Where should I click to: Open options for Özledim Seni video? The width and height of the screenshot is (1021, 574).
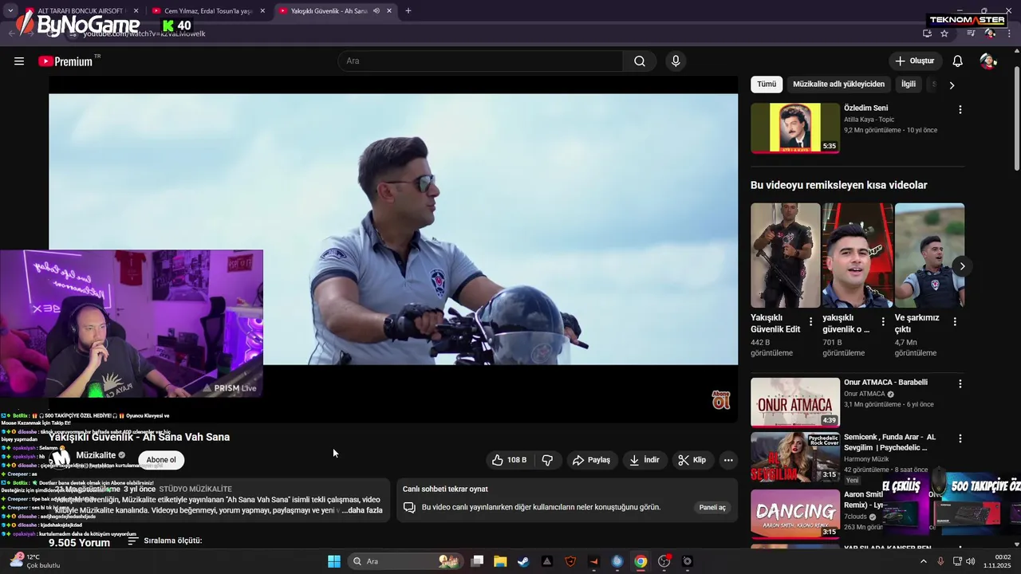click(x=960, y=109)
